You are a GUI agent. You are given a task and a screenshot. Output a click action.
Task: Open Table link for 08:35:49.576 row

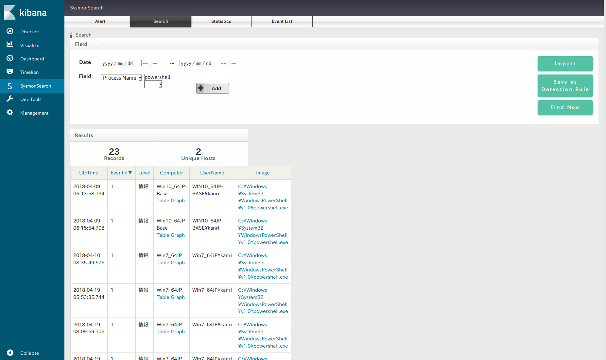163,263
